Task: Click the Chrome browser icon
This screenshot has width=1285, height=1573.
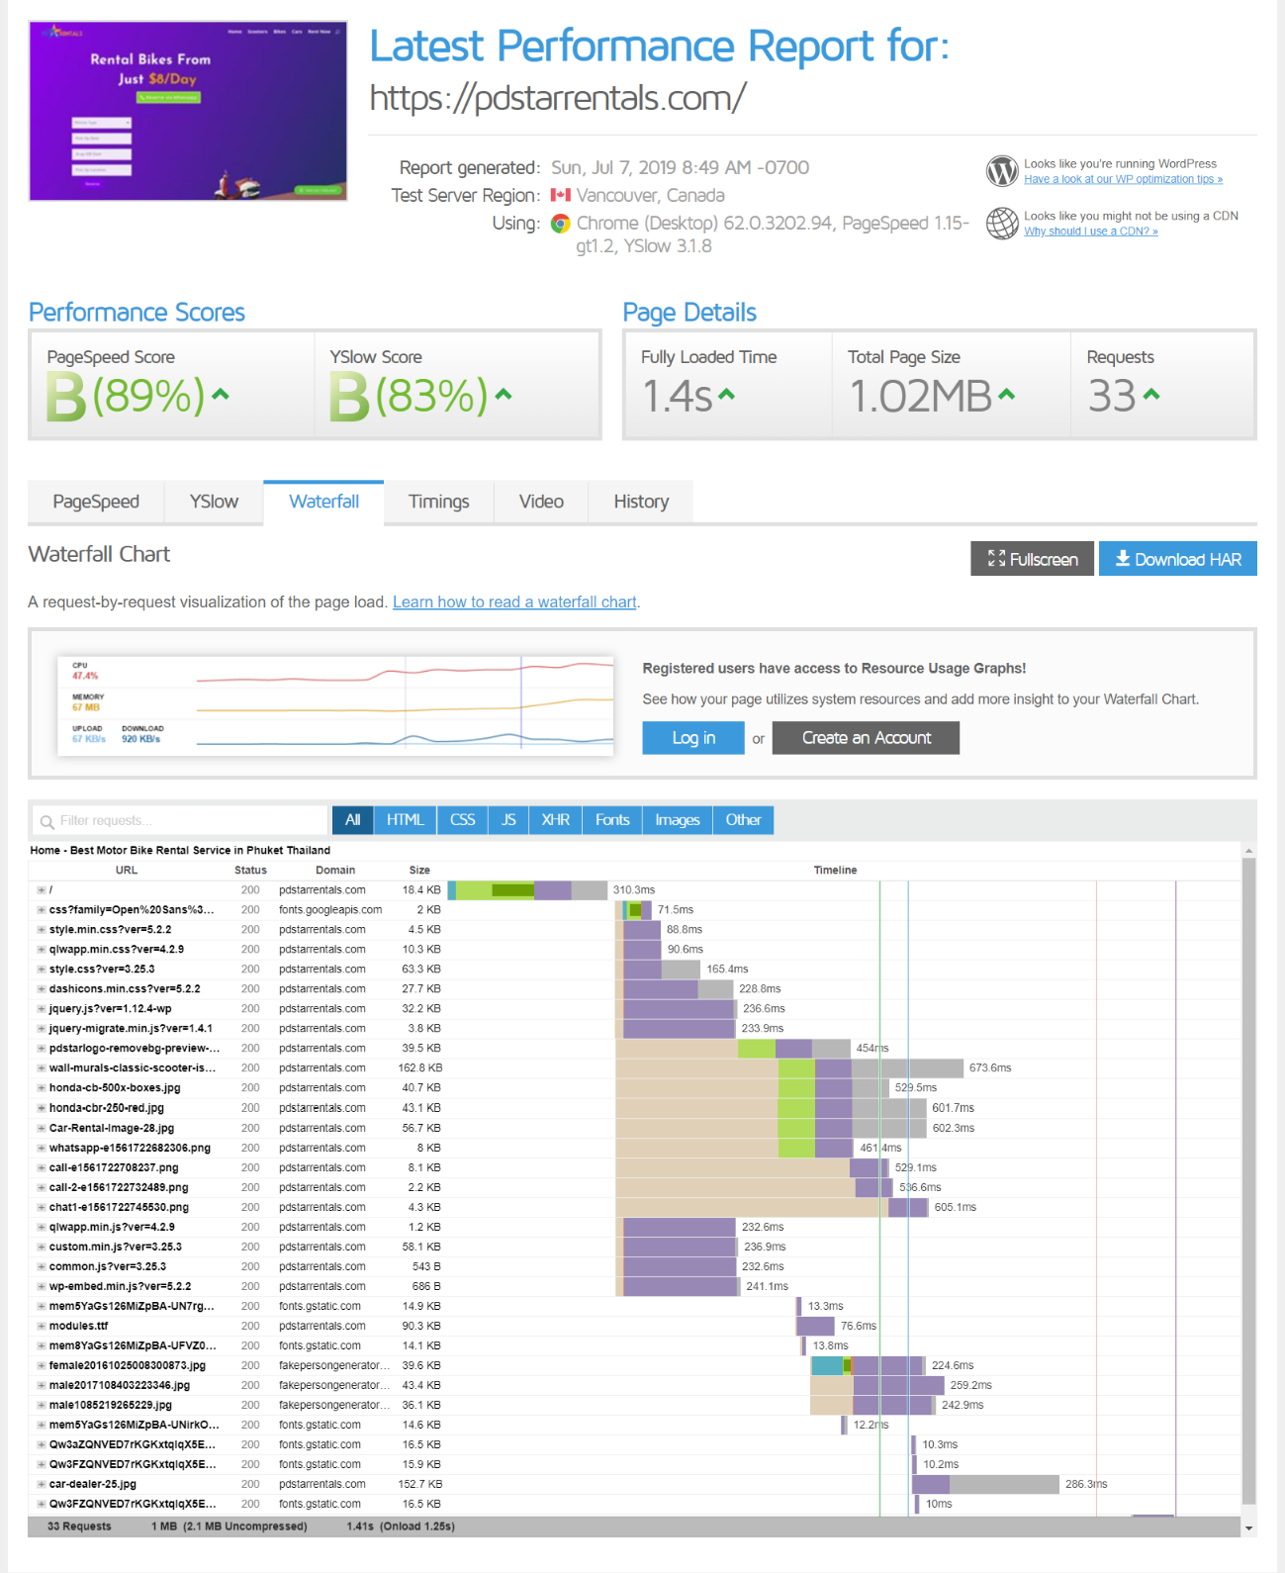Action: (x=560, y=224)
